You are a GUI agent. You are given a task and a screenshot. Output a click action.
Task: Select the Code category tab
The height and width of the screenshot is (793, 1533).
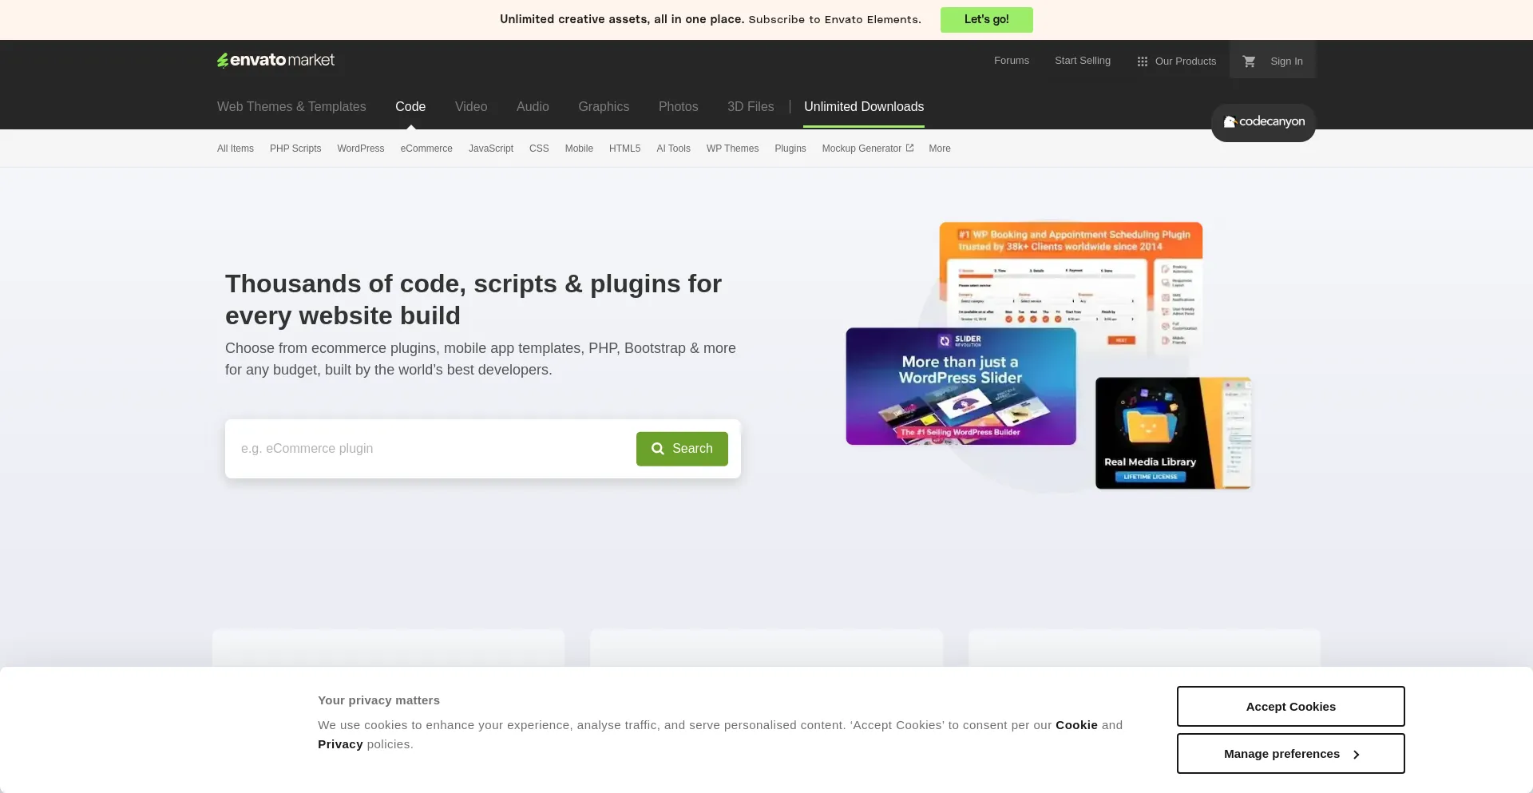click(410, 106)
